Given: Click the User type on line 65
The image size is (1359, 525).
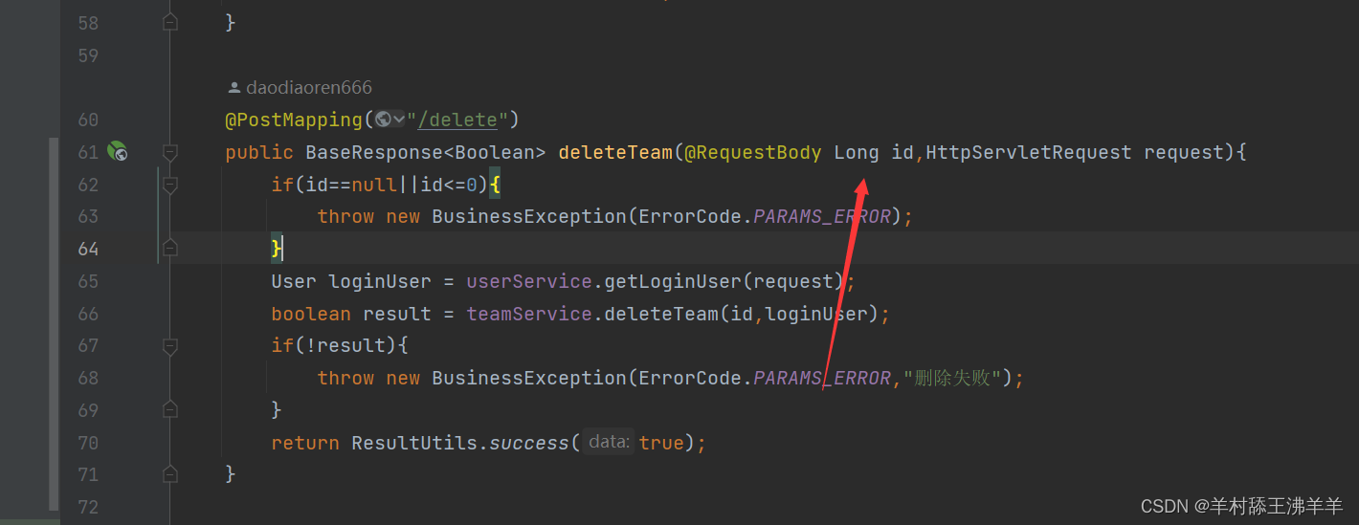Looking at the screenshot, I should 294,281.
